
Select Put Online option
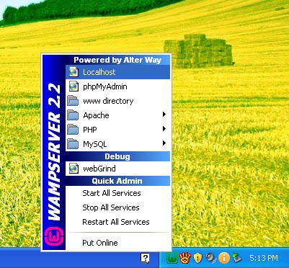point(117,243)
